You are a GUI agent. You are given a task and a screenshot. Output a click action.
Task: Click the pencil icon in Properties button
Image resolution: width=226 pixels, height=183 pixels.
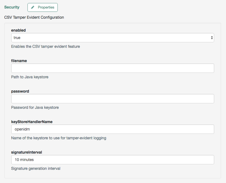[x=33, y=7]
